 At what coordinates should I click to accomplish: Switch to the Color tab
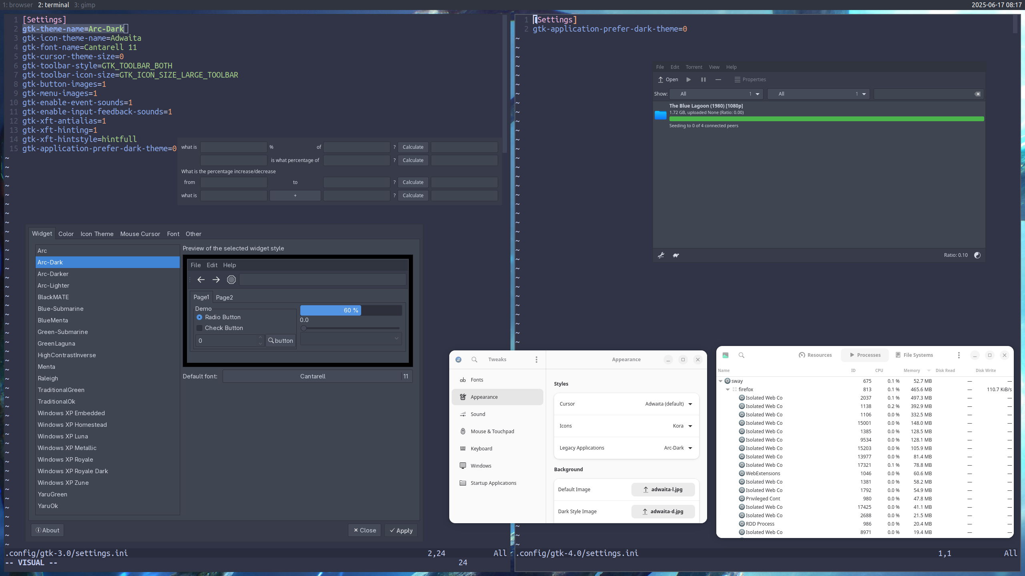coord(66,234)
